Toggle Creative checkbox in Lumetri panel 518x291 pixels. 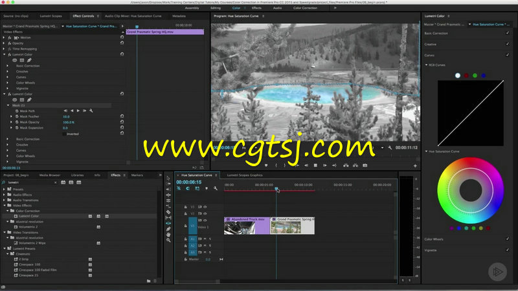pyautogui.click(x=508, y=44)
